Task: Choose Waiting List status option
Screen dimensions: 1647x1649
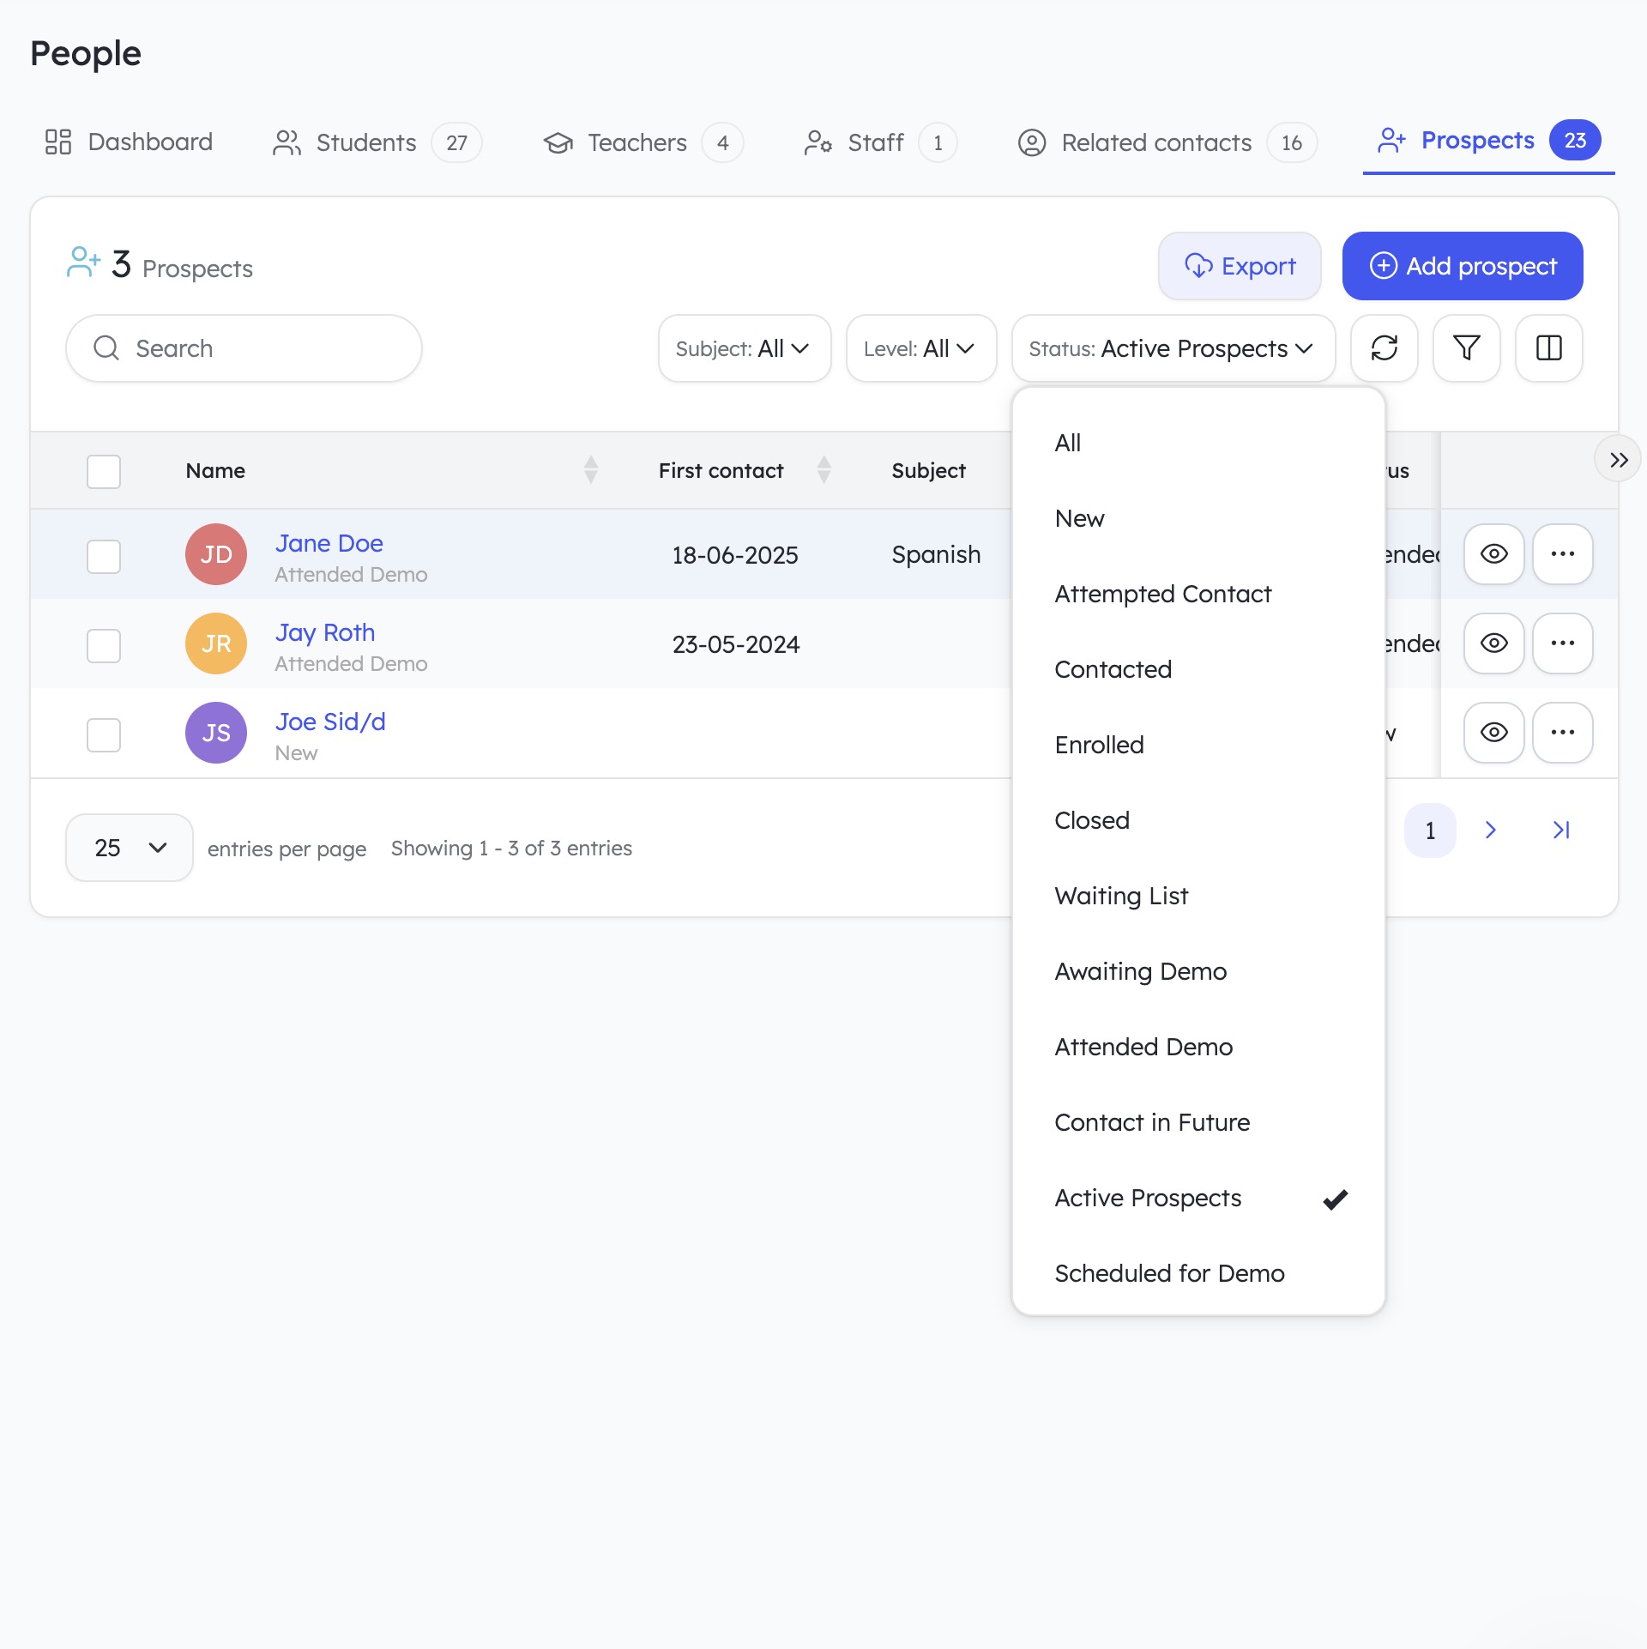Action: click(1121, 897)
